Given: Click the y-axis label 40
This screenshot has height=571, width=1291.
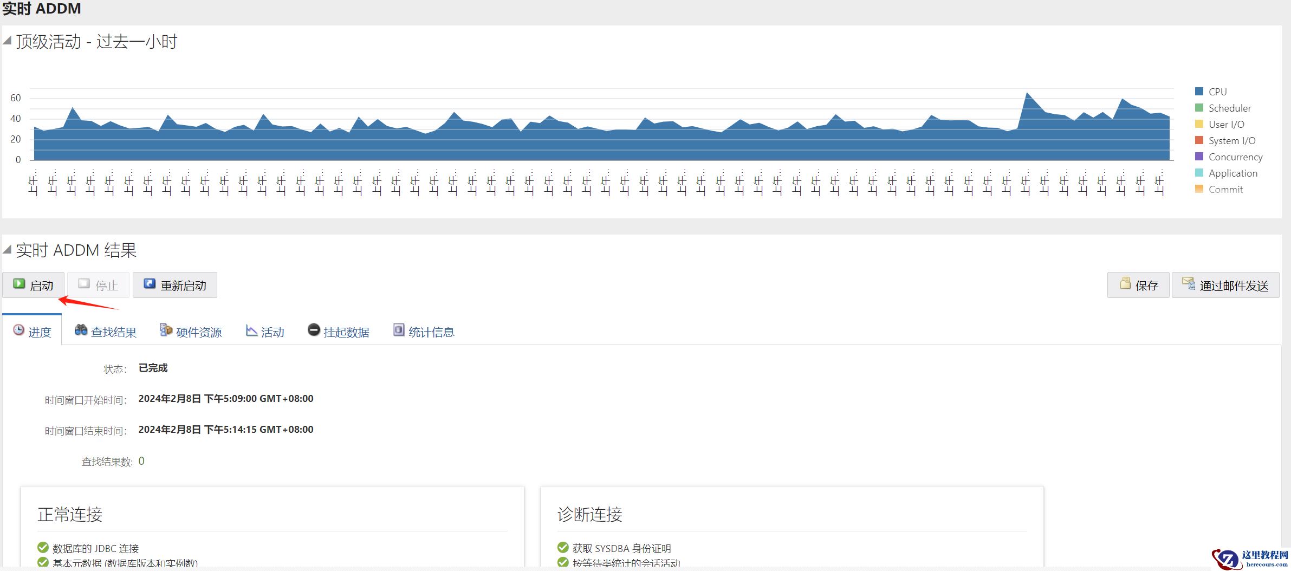Looking at the screenshot, I should 15,119.
